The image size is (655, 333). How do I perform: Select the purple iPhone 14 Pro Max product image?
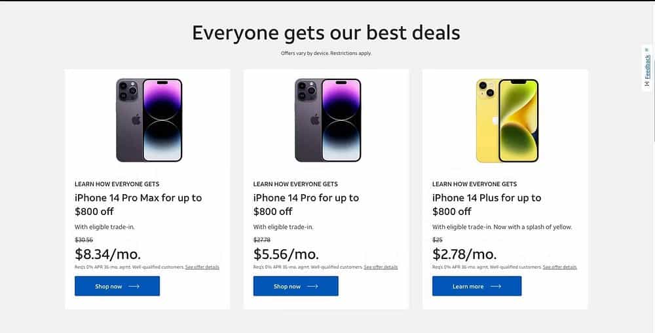[x=149, y=121]
